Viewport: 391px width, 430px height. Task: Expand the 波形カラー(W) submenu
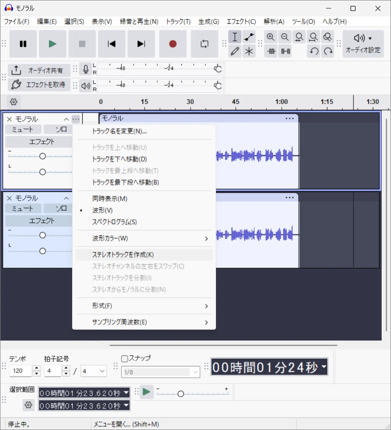144,238
